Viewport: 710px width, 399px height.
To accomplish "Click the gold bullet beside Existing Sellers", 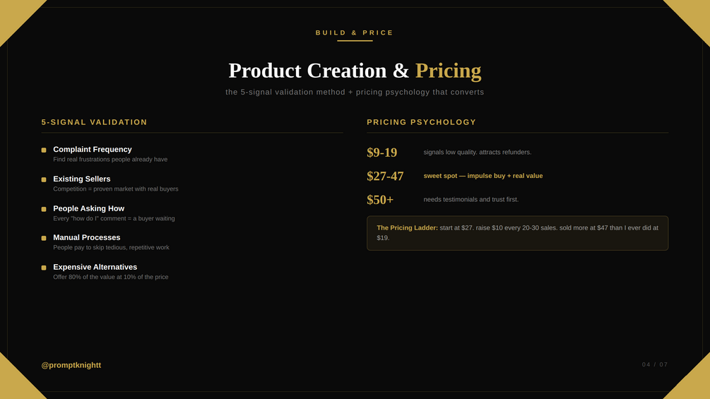I will tap(44, 179).
